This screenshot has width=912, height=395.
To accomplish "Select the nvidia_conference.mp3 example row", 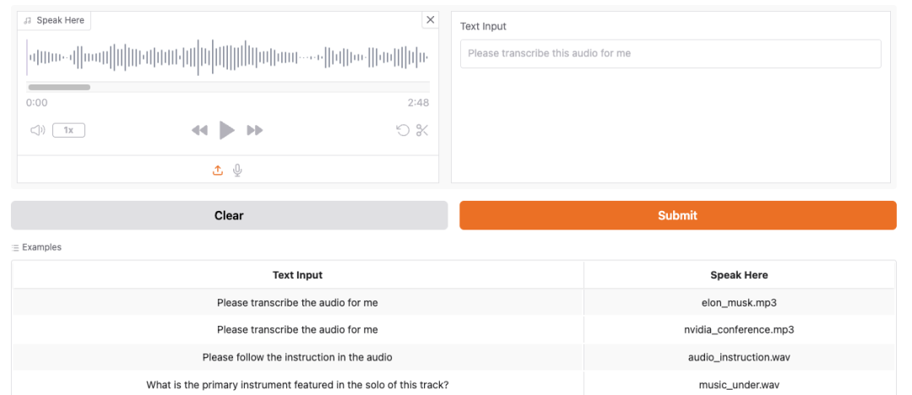I will pyautogui.click(x=453, y=330).
